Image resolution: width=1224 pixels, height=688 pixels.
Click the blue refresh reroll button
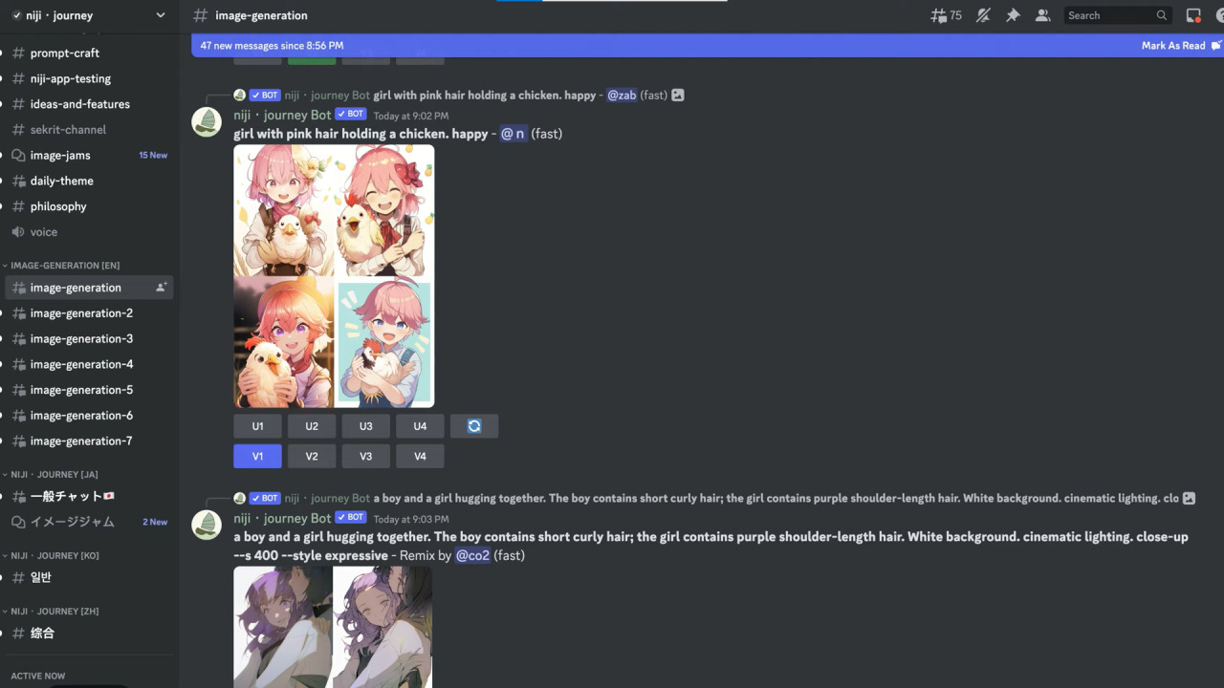[474, 426]
